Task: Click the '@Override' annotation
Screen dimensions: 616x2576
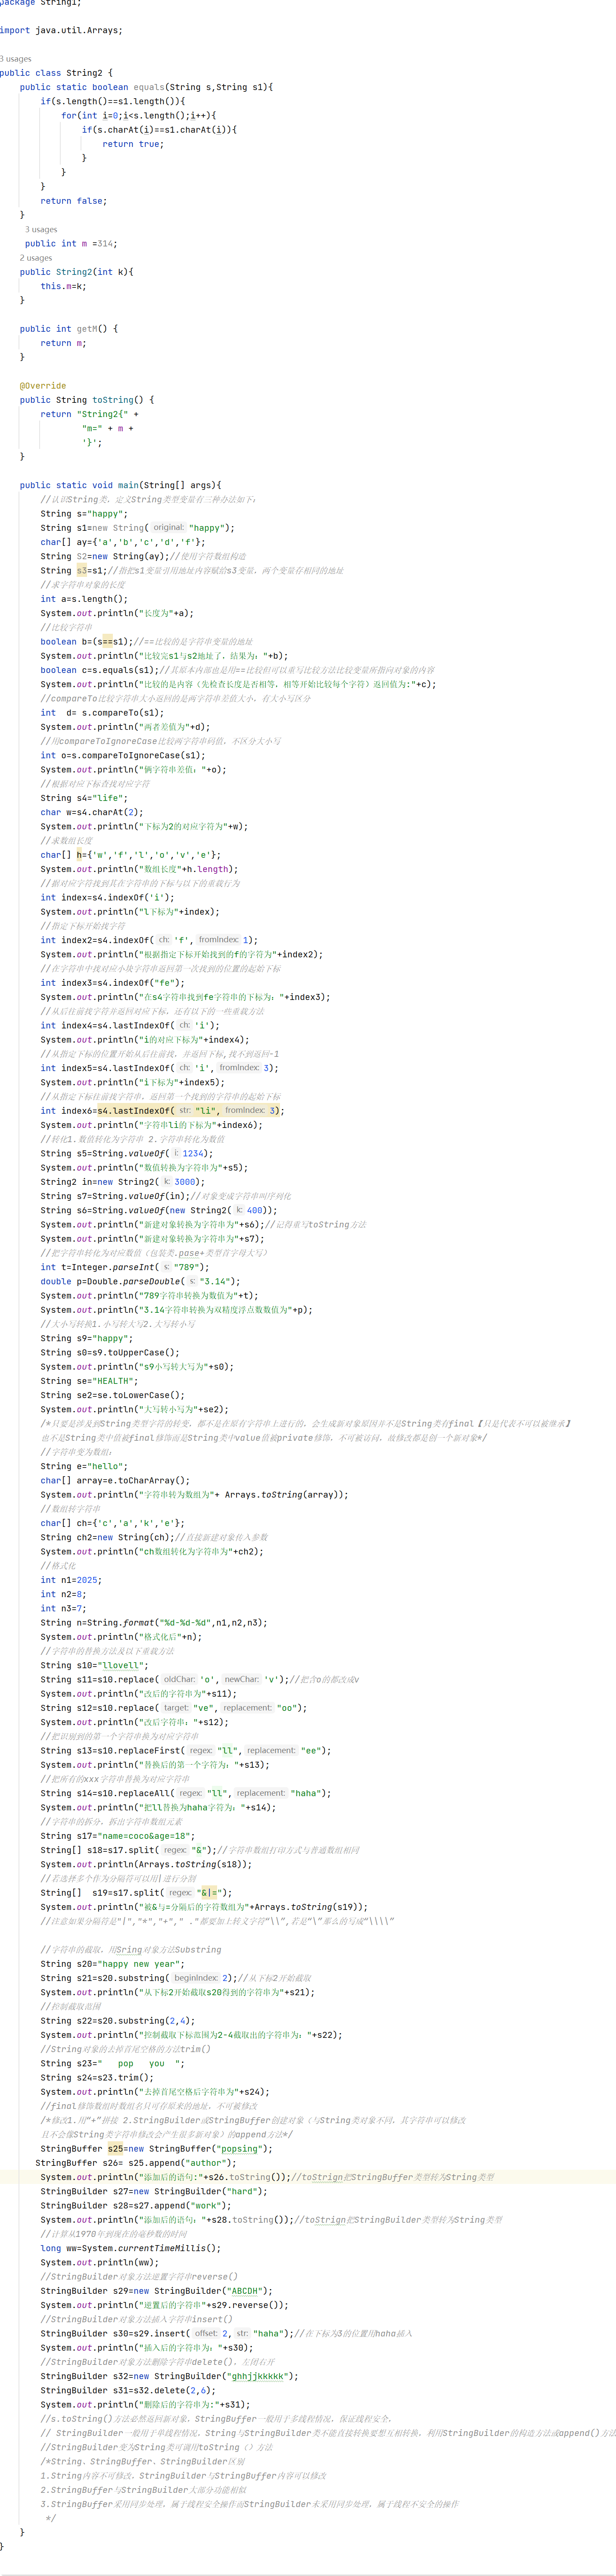Action: 43,385
